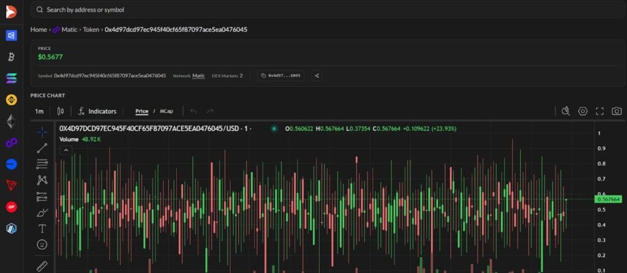
Task: Click the 0.3 price axis label
Action: 601,240
